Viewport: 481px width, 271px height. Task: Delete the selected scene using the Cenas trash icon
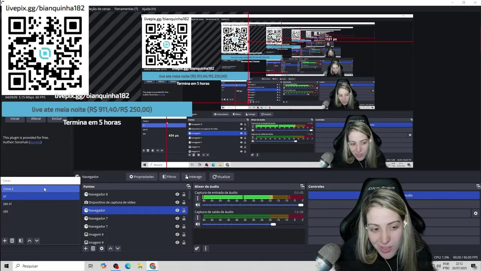(x=12, y=241)
